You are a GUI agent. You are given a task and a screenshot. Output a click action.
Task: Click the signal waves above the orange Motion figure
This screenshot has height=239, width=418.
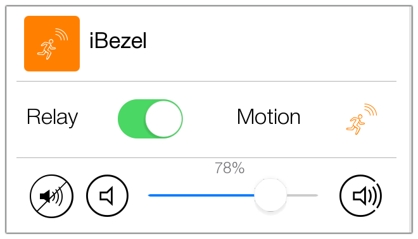(x=370, y=109)
